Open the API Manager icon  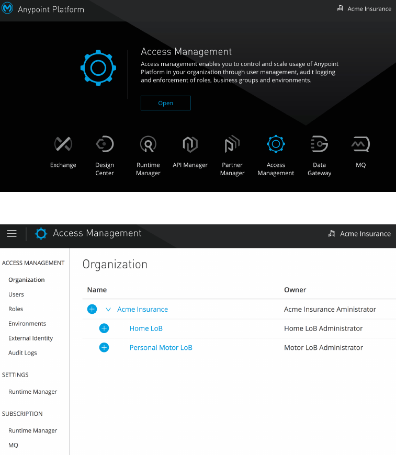[190, 144]
